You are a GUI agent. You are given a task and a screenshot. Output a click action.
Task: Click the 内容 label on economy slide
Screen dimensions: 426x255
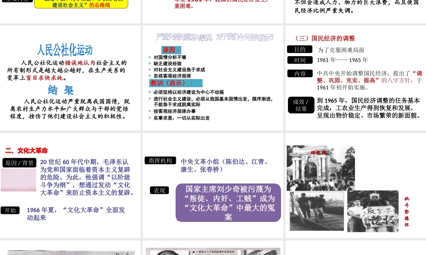click(299, 74)
